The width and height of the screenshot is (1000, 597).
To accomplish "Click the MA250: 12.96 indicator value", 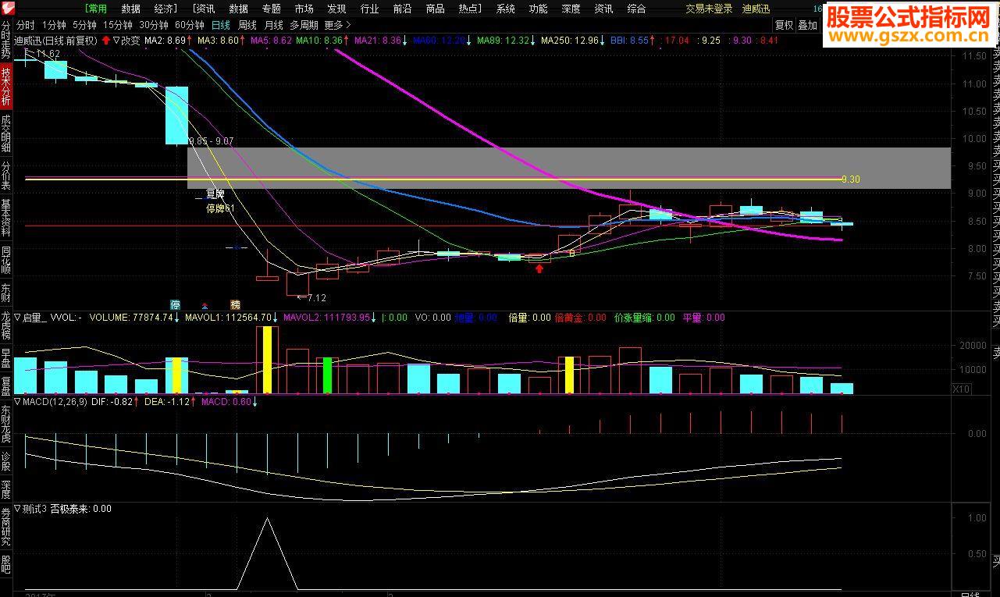I will pyautogui.click(x=570, y=40).
